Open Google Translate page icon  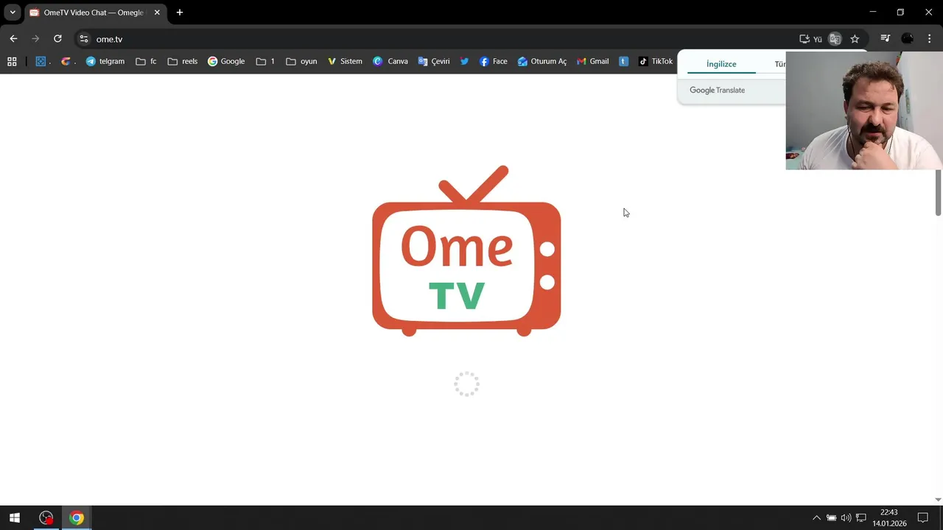point(835,39)
